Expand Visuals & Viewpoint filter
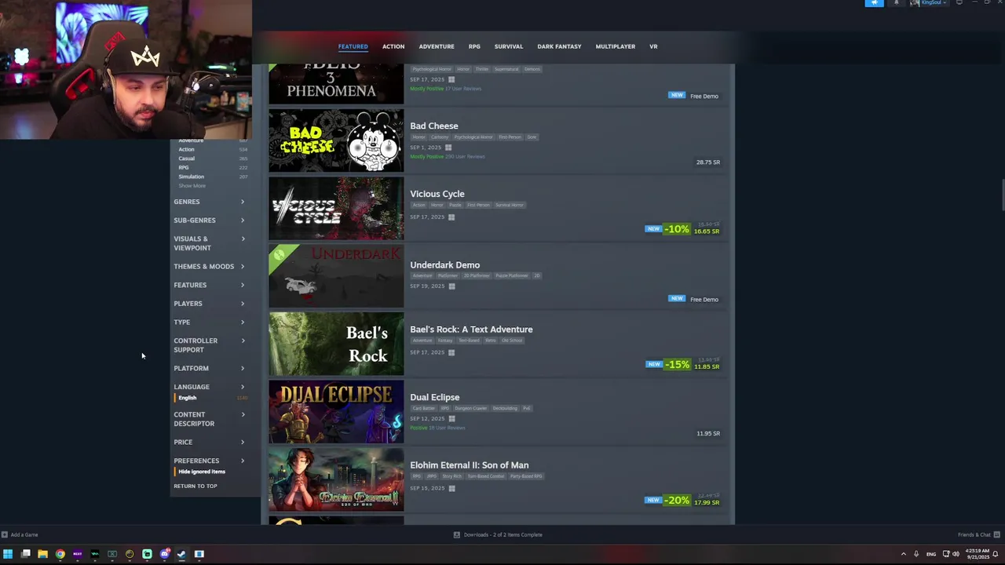Image resolution: width=1005 pixels, height=565 pixels. [209, 243]
